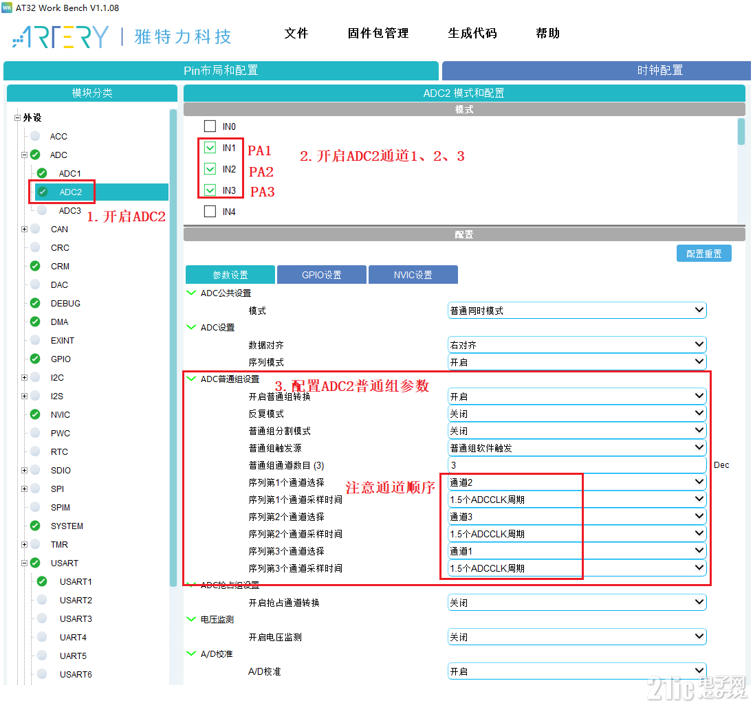Expand the CAN tree node
The width and height of the screenshot is (753, 705).
(25, 229)
